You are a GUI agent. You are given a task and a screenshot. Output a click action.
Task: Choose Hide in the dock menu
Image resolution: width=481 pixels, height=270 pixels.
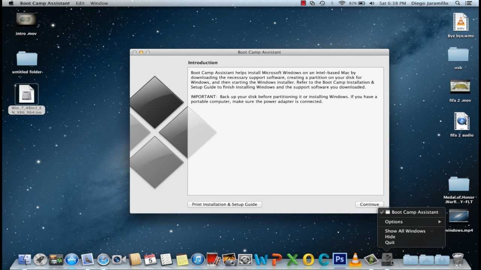(412, 237)
